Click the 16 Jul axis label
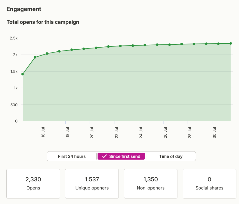Viewport: 239px width, 204px height. pos(43,132)
